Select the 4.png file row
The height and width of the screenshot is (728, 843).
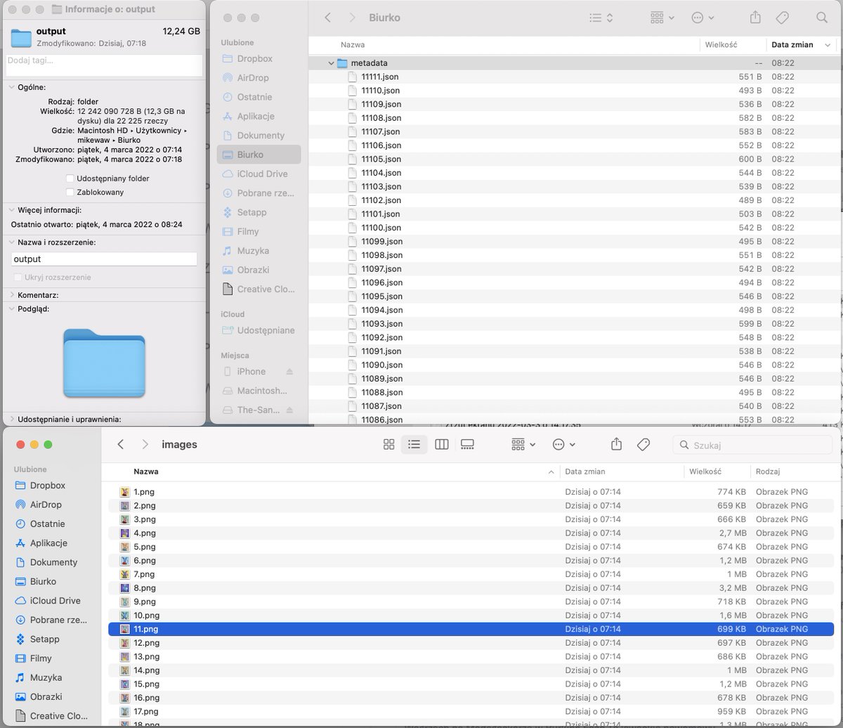click(471, 533)
